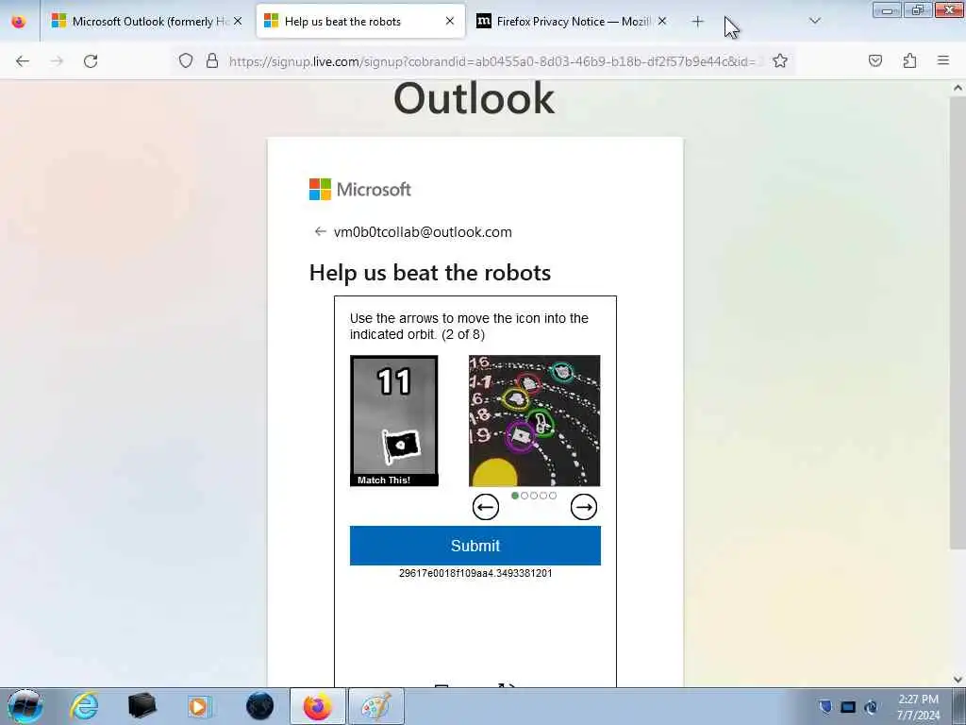
Task: Click the position indicator dots under the puzzle
Action: click(x=534, y=495)
